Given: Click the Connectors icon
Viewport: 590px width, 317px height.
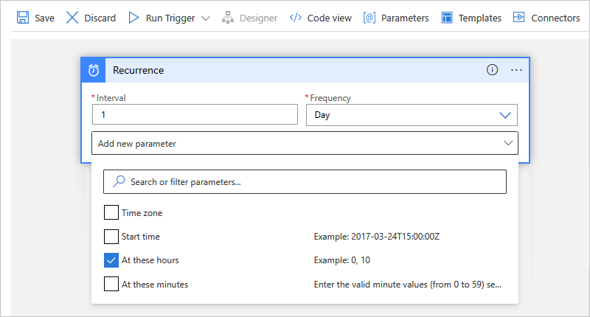Looking at the screenshot, I should point(519,18).
